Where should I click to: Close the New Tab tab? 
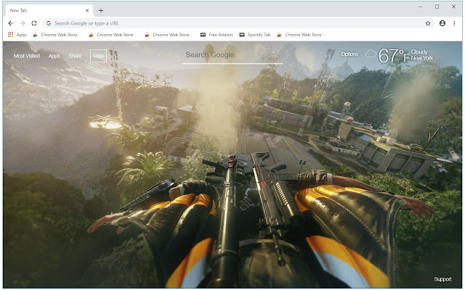(87, 10)
